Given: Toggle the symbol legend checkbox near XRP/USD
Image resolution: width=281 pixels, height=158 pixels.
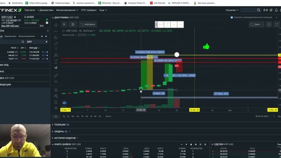Looking at the screenshot, I should click(63, 31).
